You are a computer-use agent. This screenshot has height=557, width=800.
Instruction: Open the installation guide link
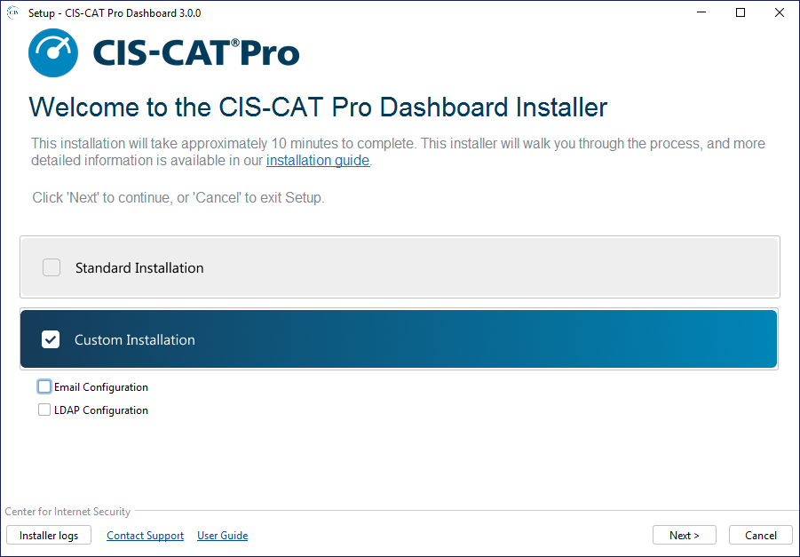pyautogui.click(x=318, y=161)
